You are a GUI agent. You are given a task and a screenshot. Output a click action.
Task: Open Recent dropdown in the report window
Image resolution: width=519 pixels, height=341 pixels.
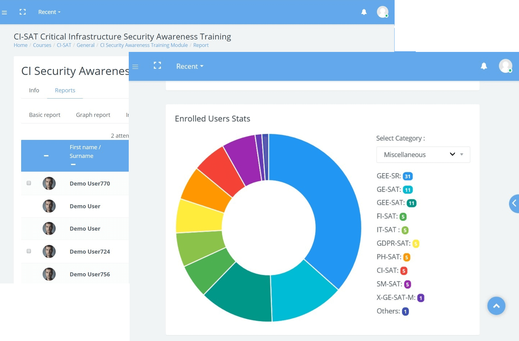pos(49,12)
